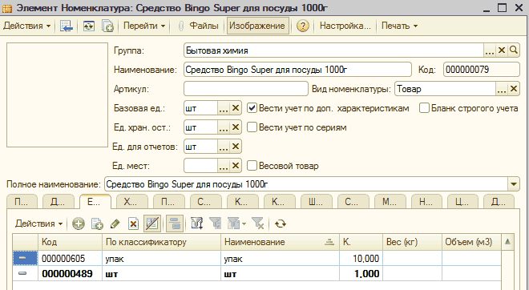
Task: Enable Вести учет по сериям checkbox
Action: pos(252,127)
